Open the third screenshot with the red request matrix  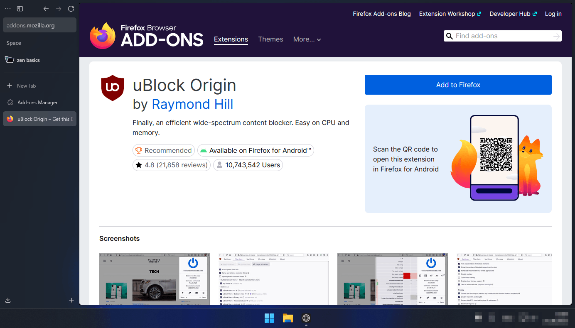(x=393, y=279)
